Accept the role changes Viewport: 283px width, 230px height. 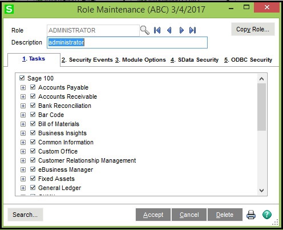click(x=153, y=215)
